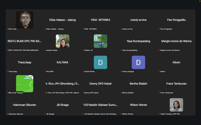Select the KALTARA participant tile
This screenshot has width=201, height=125.
coord(62,63)
